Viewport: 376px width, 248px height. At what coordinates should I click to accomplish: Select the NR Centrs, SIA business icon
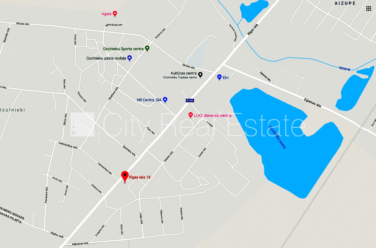tap(165, 100)
